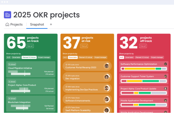Click avatar on SaaS Platform Scalability
The width and height of the screenshot is (174, 116).
point(107,110)
